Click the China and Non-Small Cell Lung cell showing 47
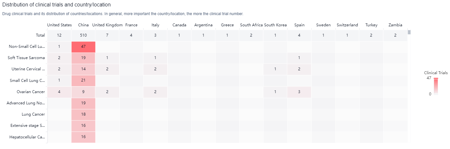The height and width of the screenshot is (149, 450). (83, 47)
